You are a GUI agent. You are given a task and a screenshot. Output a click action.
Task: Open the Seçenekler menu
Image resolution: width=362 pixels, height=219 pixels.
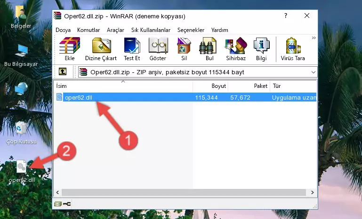tap(191, 30)
